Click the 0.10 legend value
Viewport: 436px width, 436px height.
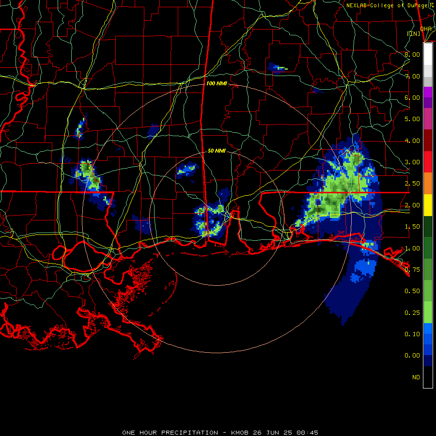click(412, 334)
